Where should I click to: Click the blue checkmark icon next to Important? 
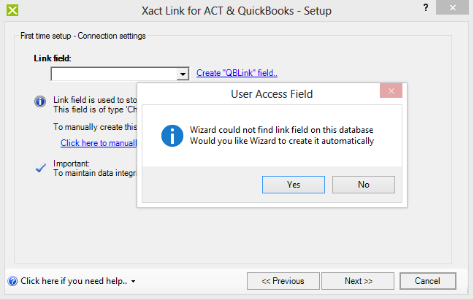pos(40,167)
